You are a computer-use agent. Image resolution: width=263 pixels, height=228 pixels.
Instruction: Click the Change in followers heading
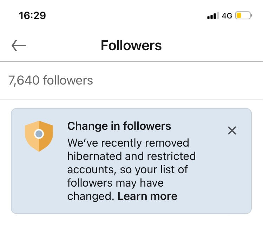[x=119, y=126]
